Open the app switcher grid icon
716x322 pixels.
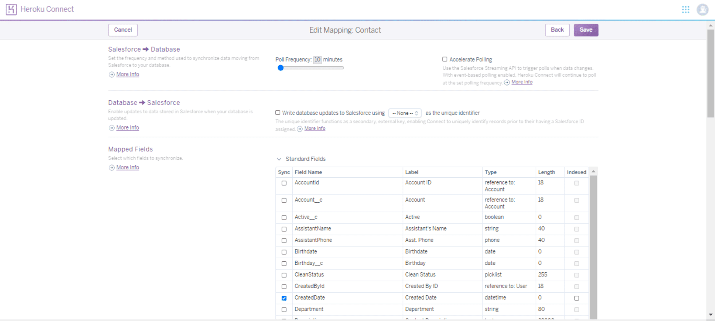tap(686, 10)
